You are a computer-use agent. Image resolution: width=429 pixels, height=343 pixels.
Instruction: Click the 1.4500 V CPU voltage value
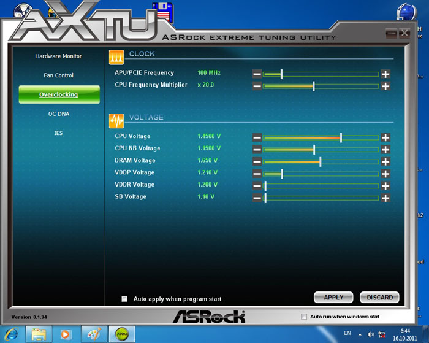tap(209, 136)
